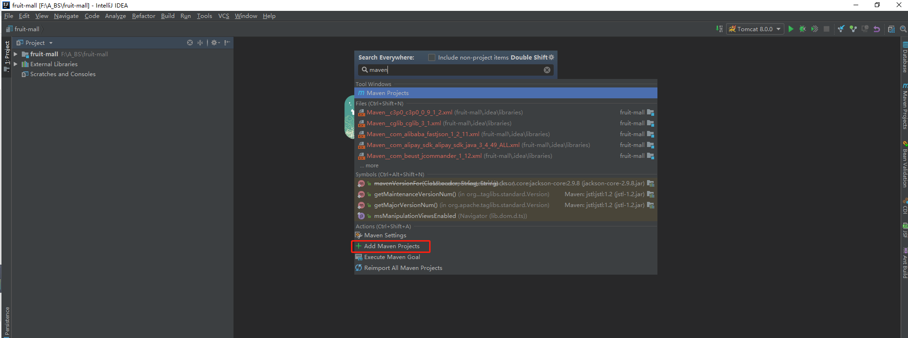Select Scratches and Consoles in project tree
The height and width of the screenshot is (338, 908).
coord(63,74)
